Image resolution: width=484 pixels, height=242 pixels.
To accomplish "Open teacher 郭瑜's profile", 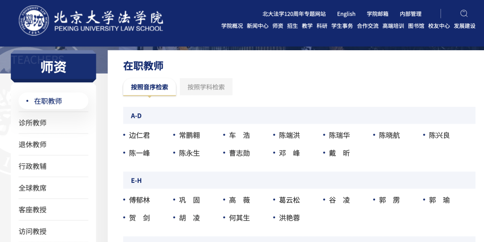I will point(439,200).
